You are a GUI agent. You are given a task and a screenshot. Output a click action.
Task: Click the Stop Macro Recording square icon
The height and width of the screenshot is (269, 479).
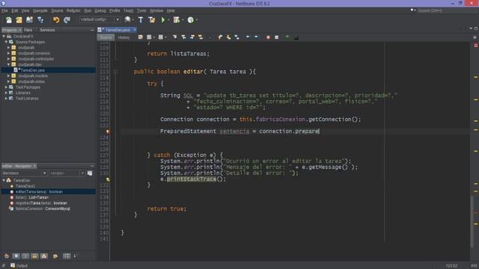pos(276,37)
